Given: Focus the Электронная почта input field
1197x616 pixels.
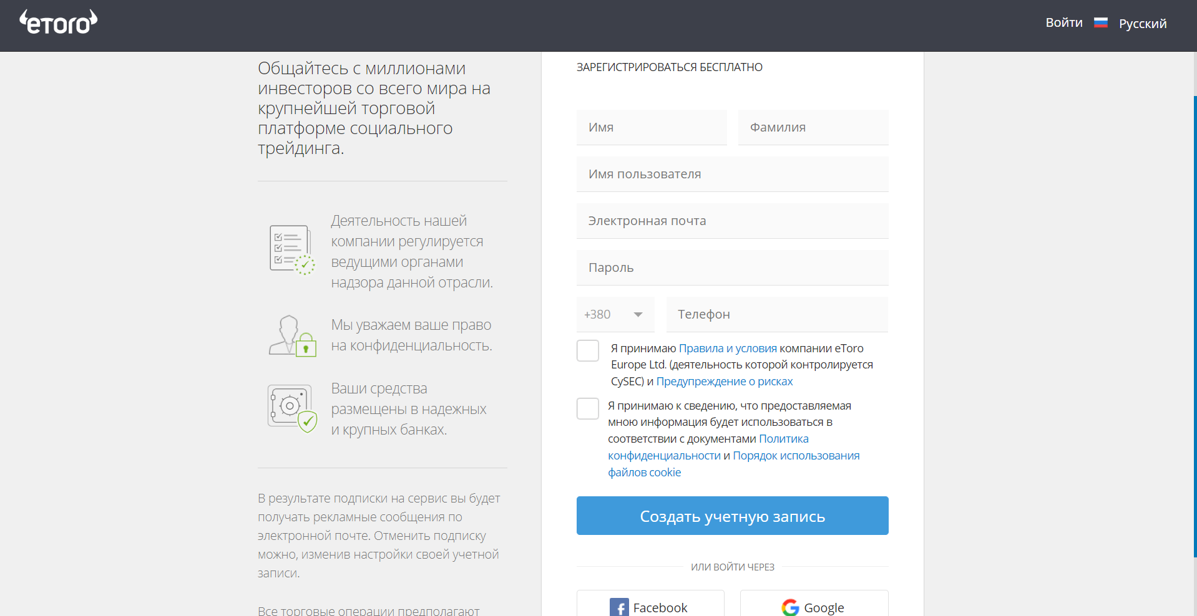Looking at the screenshot, I should [732, 221].
